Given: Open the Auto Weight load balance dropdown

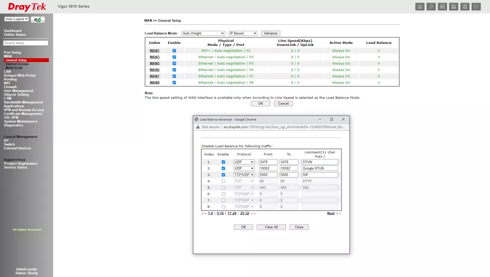Looking at the screenshot, I should pos(203,33).
